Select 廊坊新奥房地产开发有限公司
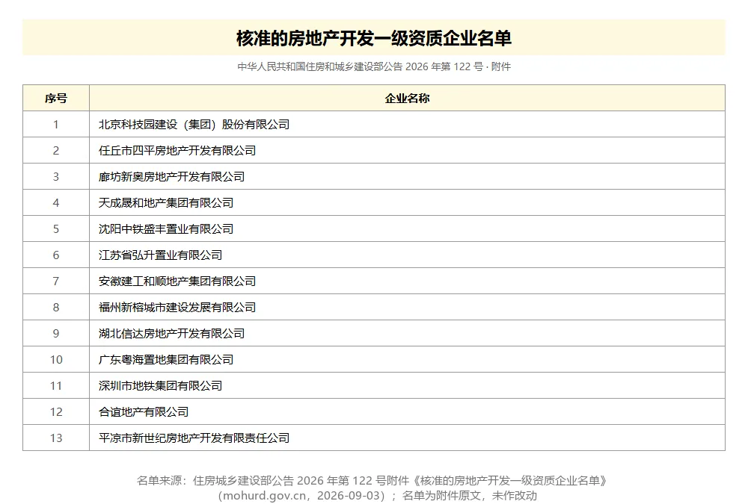Screen dimensions: 748x504 tap(172, 177)
